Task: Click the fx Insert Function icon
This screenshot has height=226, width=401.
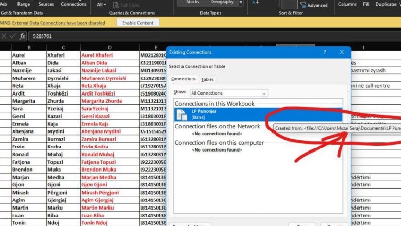Action: tap(22, 36)
